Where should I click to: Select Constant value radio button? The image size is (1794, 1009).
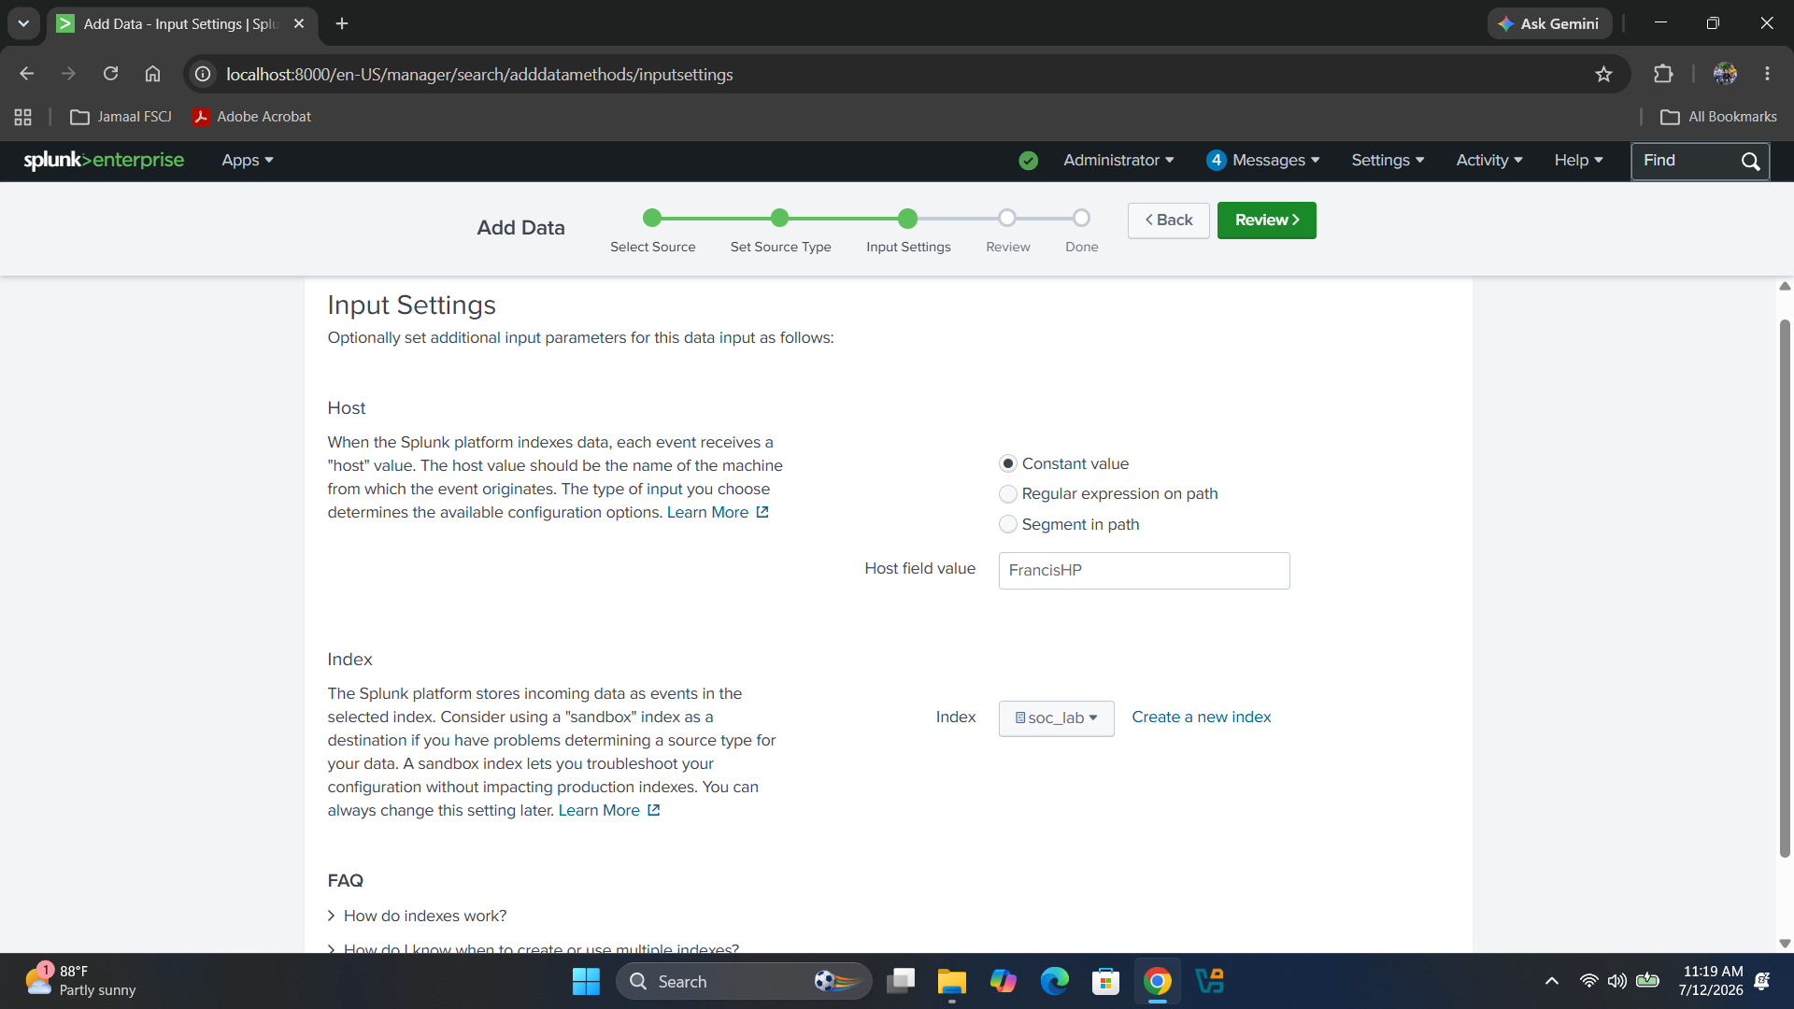(x=1007, y=463)
